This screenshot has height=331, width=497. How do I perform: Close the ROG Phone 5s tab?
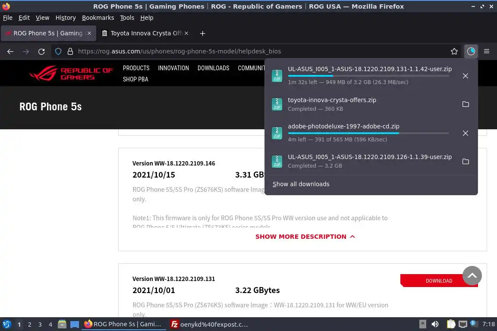click(x=89, y=33)
